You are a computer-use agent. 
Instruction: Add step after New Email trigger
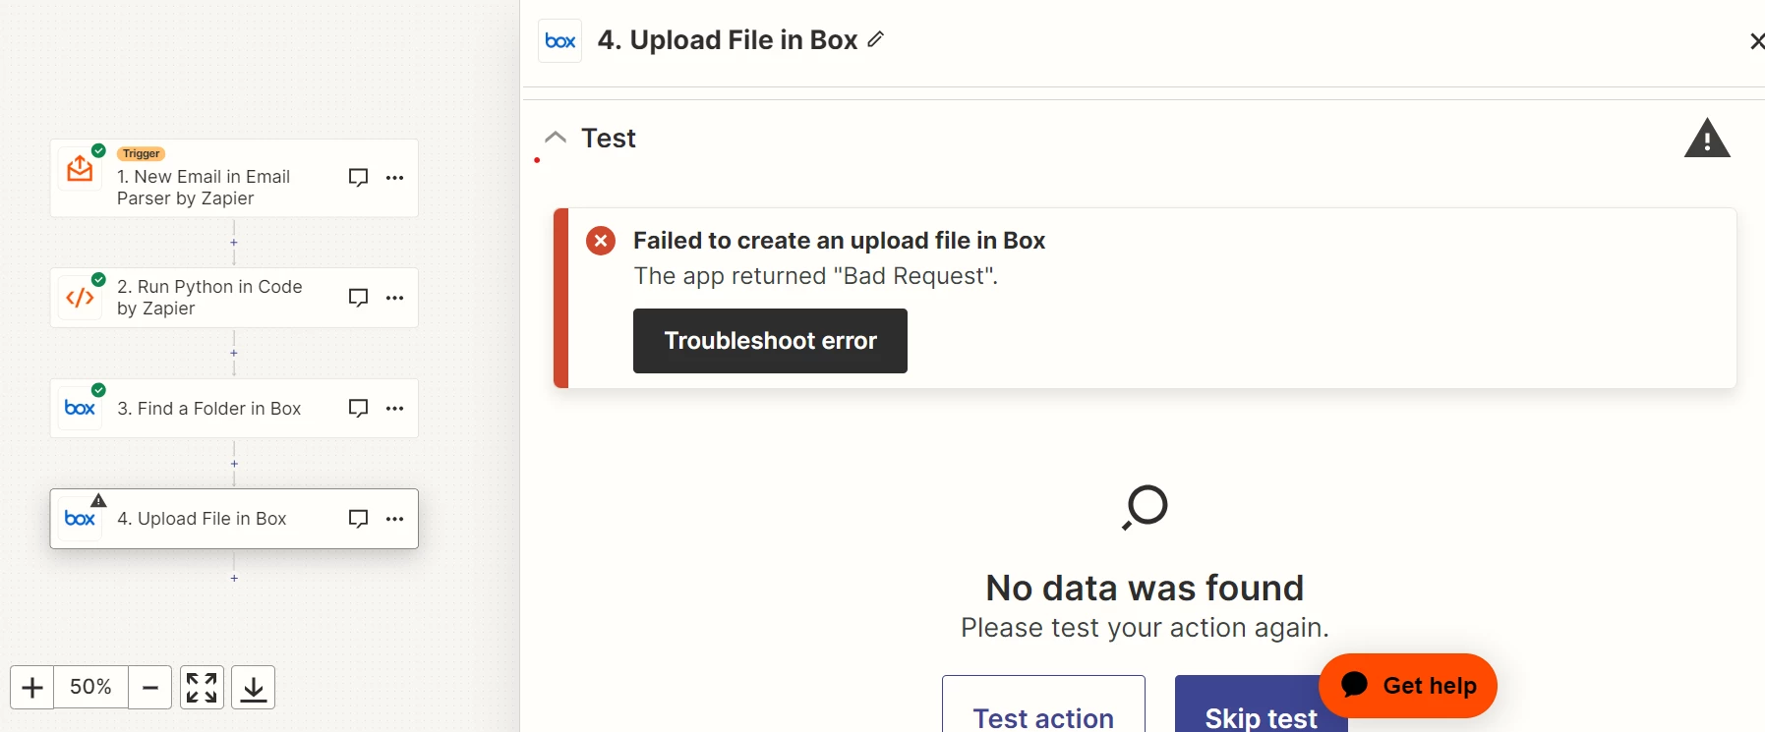click(x=234, y=243)
